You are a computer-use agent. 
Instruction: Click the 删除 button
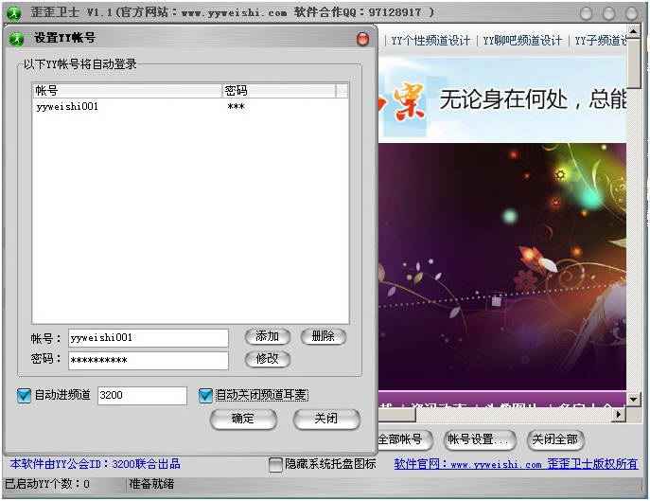(x=324, y=336)
